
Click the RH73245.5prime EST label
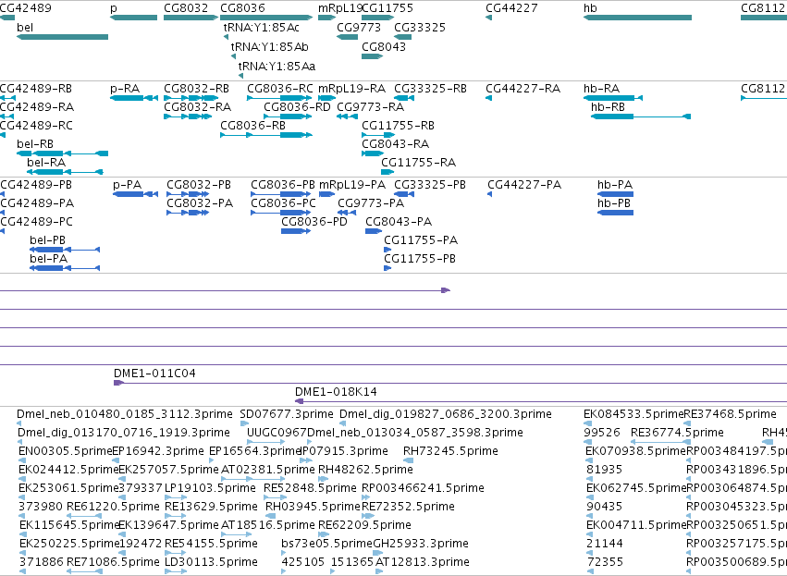point(450,451)
